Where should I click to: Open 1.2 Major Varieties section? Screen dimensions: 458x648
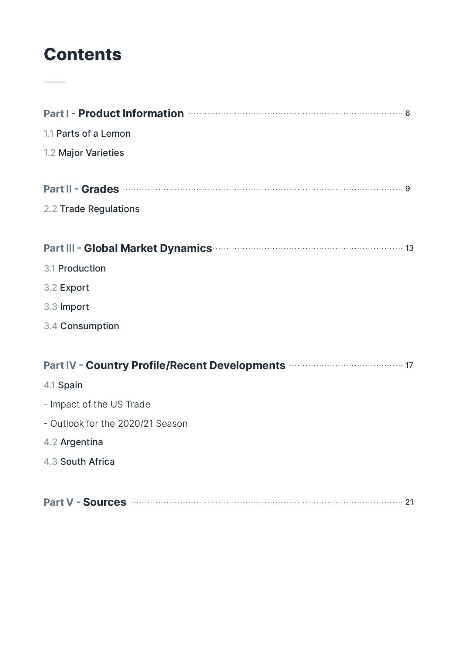[84, 153]
